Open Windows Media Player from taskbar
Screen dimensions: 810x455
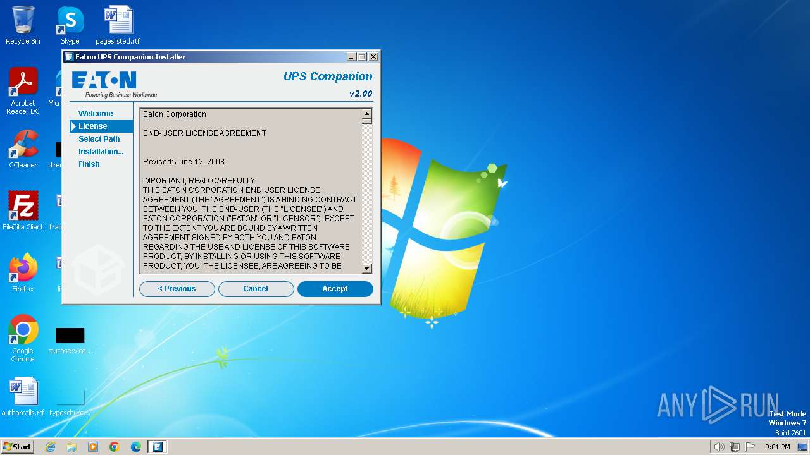93,447
